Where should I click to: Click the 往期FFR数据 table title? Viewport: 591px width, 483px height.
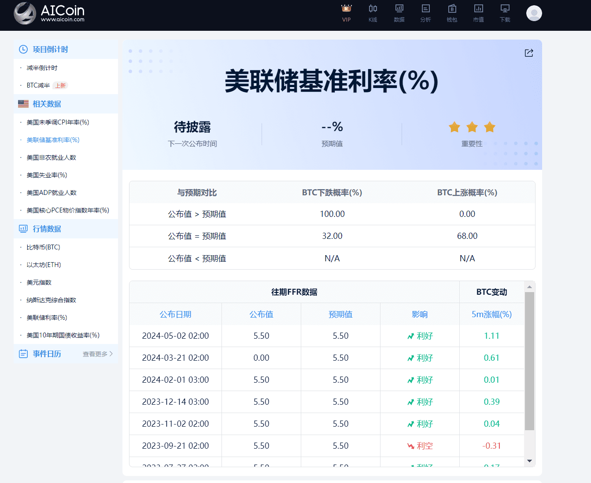294,292
